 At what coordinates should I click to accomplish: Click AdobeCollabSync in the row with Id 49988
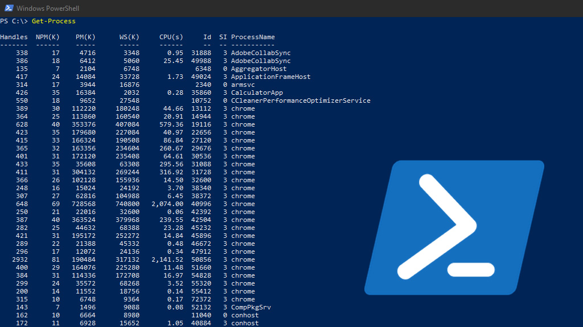tap(261, 61)
